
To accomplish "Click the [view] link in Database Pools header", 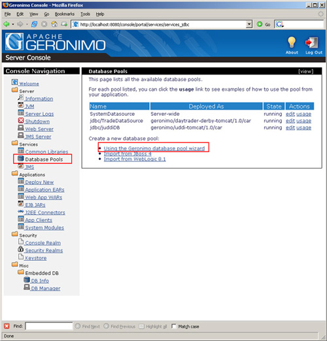I will (x=306, y=71).
